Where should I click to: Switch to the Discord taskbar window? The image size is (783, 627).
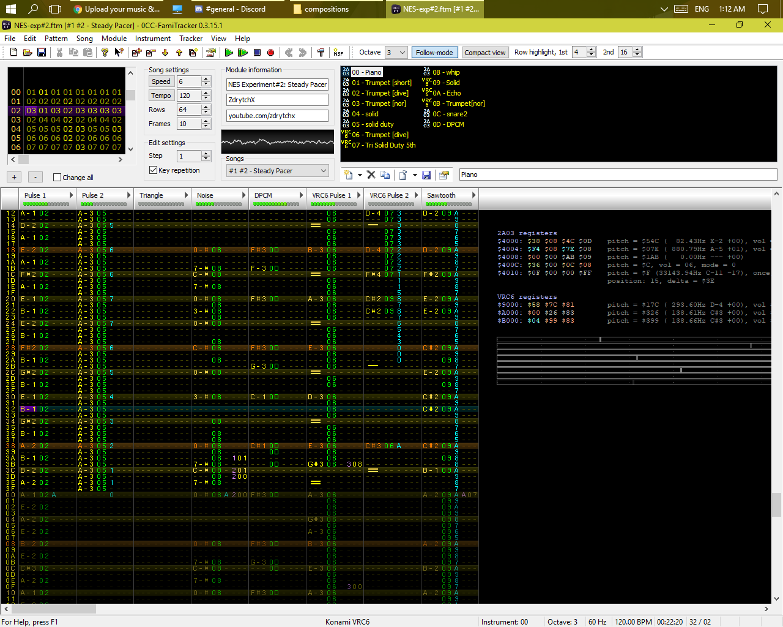click(x=235, y=9)
